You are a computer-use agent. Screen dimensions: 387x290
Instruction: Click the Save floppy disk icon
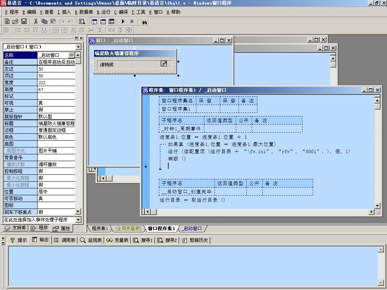pos(24,22)
